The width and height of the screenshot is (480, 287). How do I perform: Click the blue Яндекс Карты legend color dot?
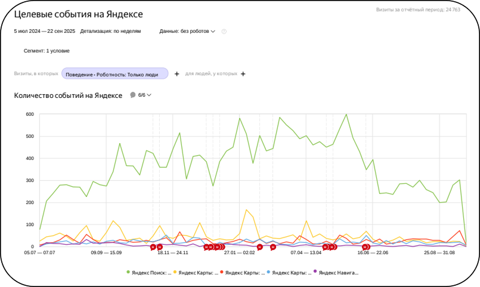pyautogui.click(x=268, y=272)
